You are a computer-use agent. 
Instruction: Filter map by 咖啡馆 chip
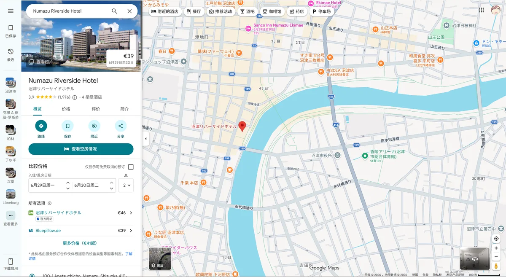click(x=272, y=11)
